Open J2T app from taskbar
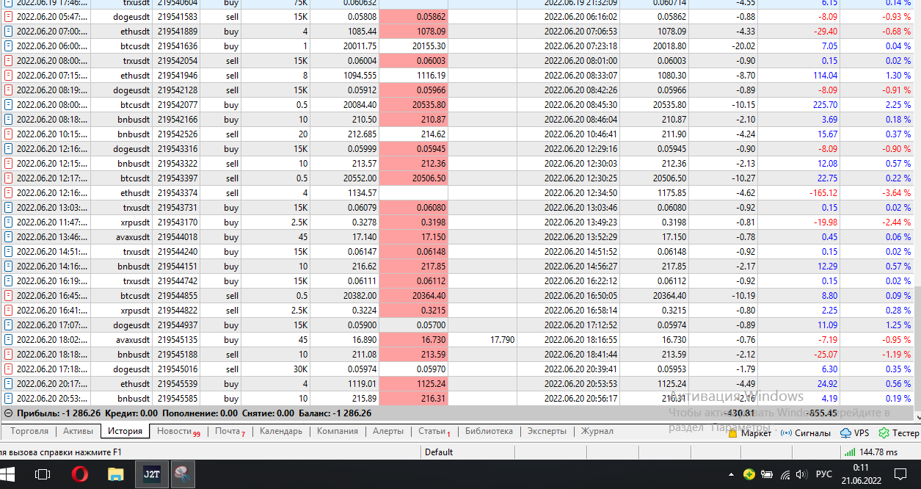Image resolution: width=921 pixels, height=489 pixels. [x=151, y=474]
